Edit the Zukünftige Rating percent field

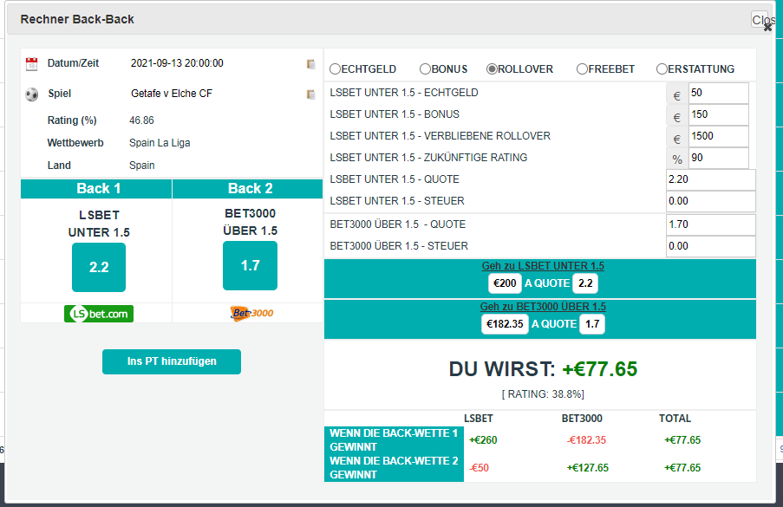[719, 159]
